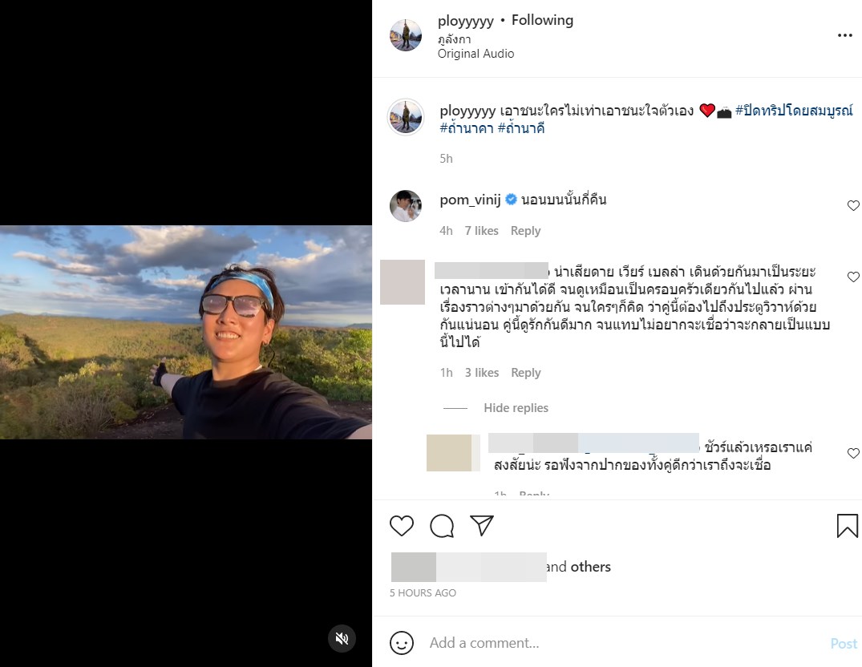Click Following next to ployyyyy

tap(542, 20)
